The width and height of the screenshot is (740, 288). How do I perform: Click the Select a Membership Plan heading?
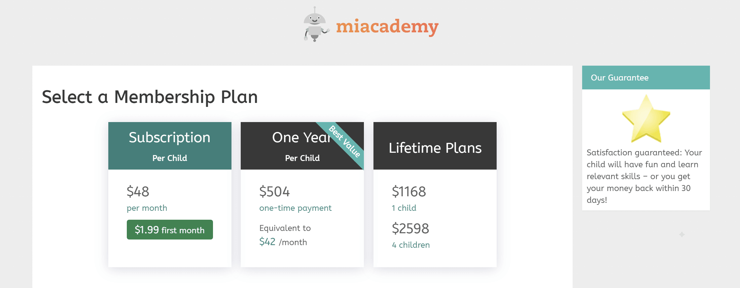point(150,97)
